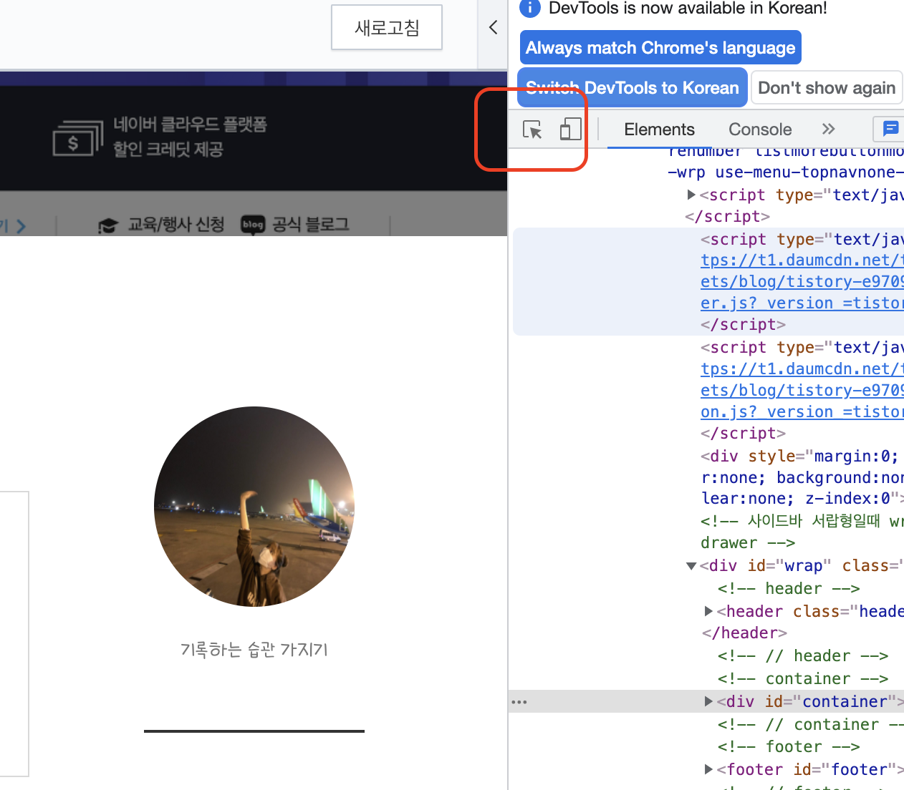
Task: Open the DevTools issues message icon
Action: pyautogui.click(x=890, y=129)
